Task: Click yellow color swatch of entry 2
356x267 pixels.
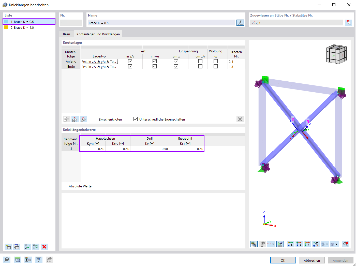Action: tap(6, 27)
